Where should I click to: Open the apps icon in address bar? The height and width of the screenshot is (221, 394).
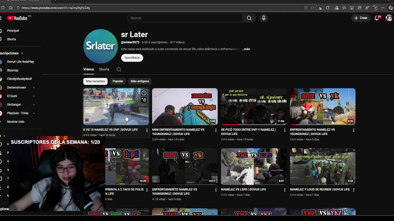pos(306,8)
